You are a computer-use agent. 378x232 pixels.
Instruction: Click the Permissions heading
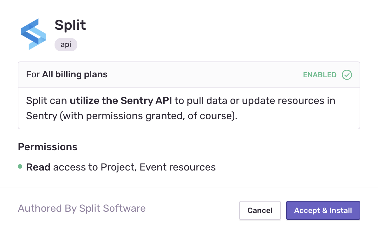(x=48, y=147)
